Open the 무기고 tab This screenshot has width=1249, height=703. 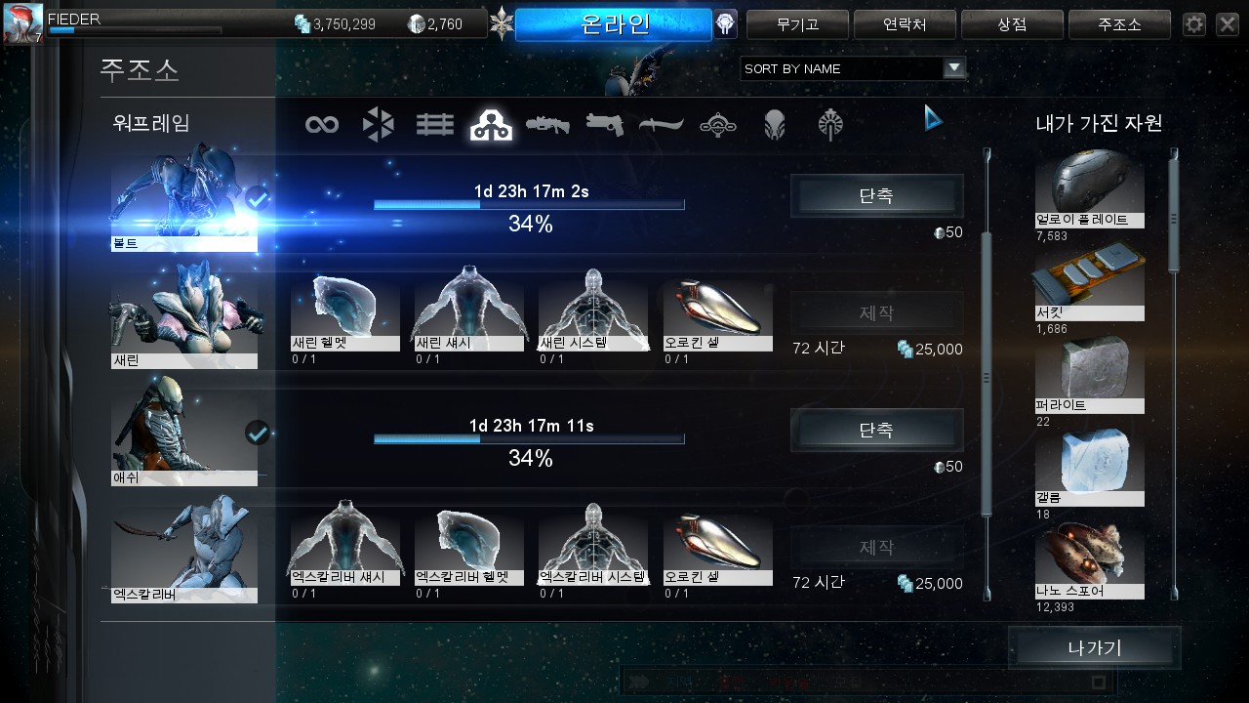click(797, 24)
